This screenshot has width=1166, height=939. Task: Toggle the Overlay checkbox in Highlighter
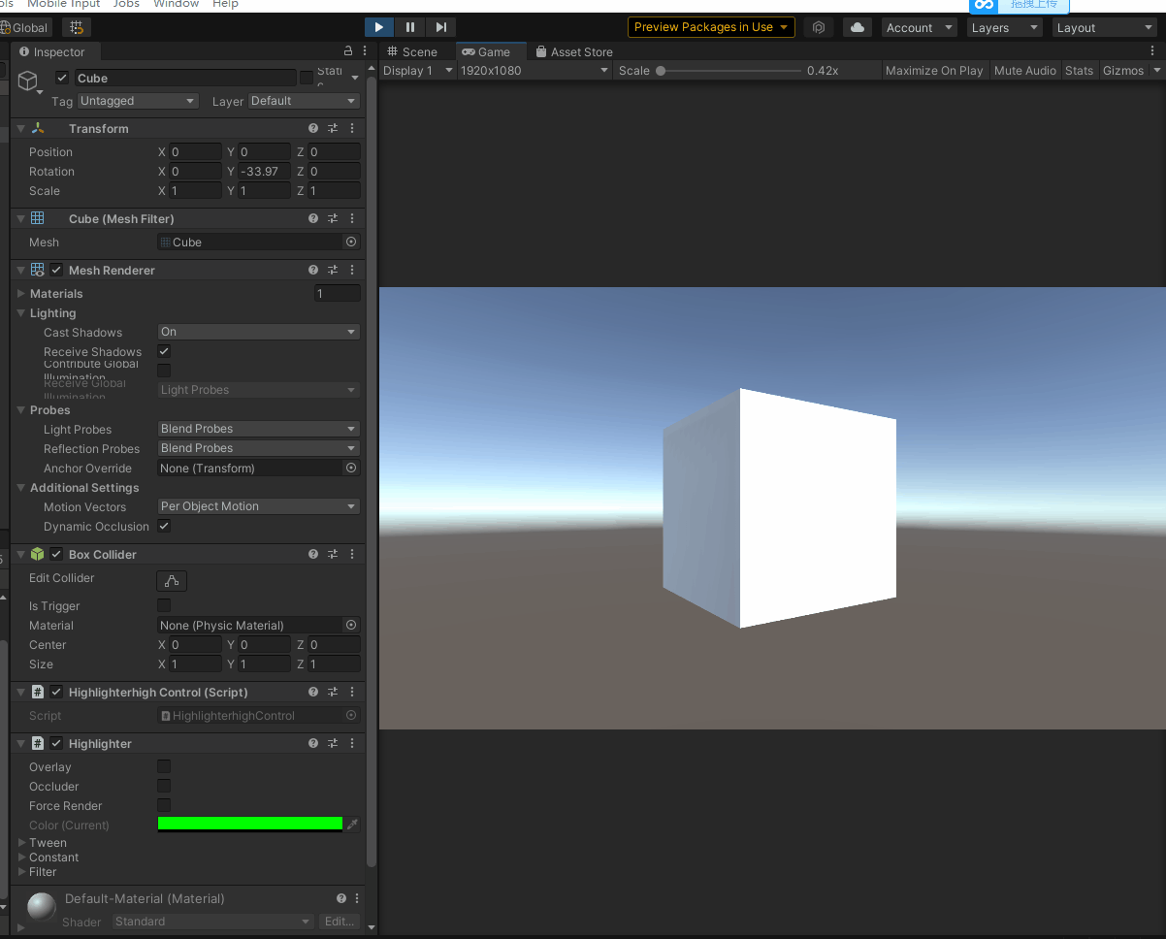(163, 766)
